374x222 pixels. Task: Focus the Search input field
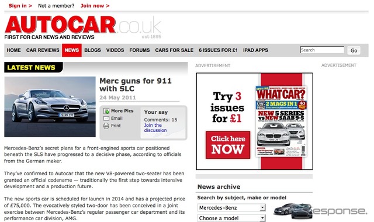tap(322, 50)
